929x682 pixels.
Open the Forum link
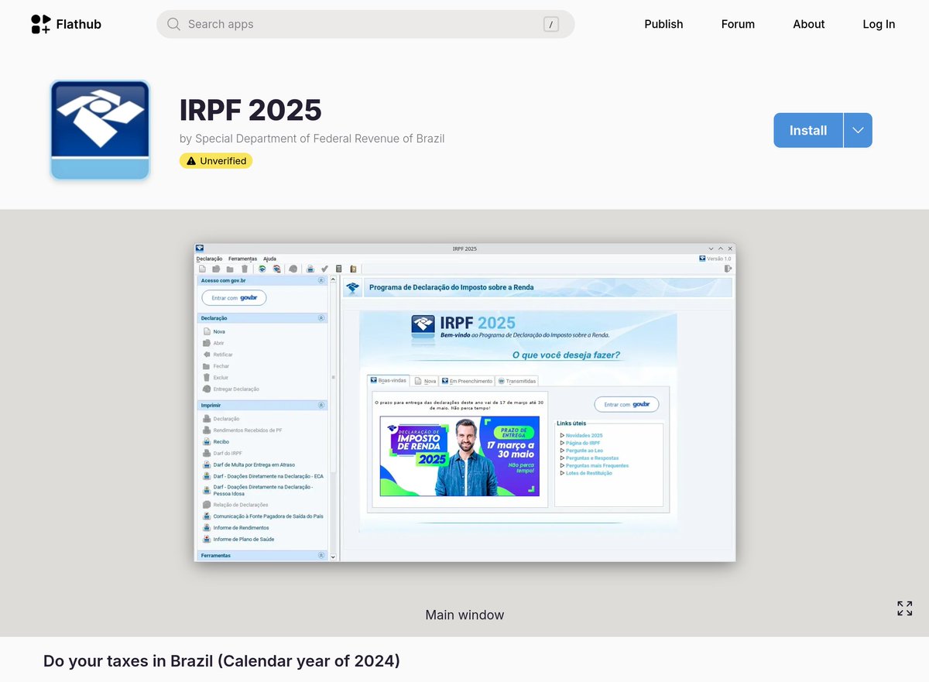pos(738,24)
